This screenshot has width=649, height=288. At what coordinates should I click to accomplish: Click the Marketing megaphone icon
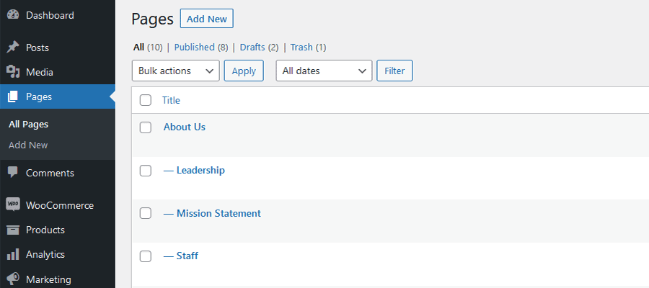pyautogui.click(x=13, y=279)
